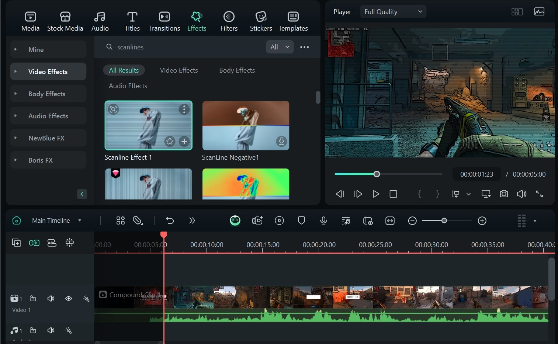The width and height of the screenshot is (558, 344).
Task: Open the Effects tab
Action: 197,21
